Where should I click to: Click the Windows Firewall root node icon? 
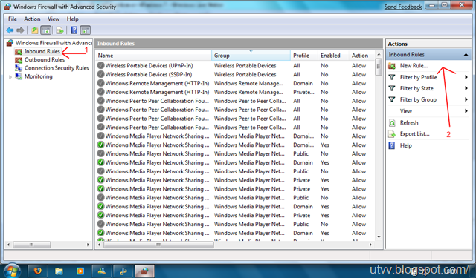pos(10,43)
